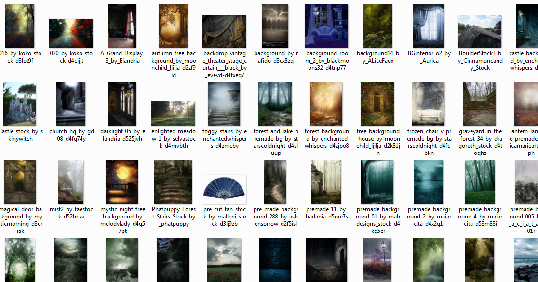The width and height of the screenshot is (538, 282).
Task: Select the mystic_night_free_background full moon thumbnail
Action: 122,182
